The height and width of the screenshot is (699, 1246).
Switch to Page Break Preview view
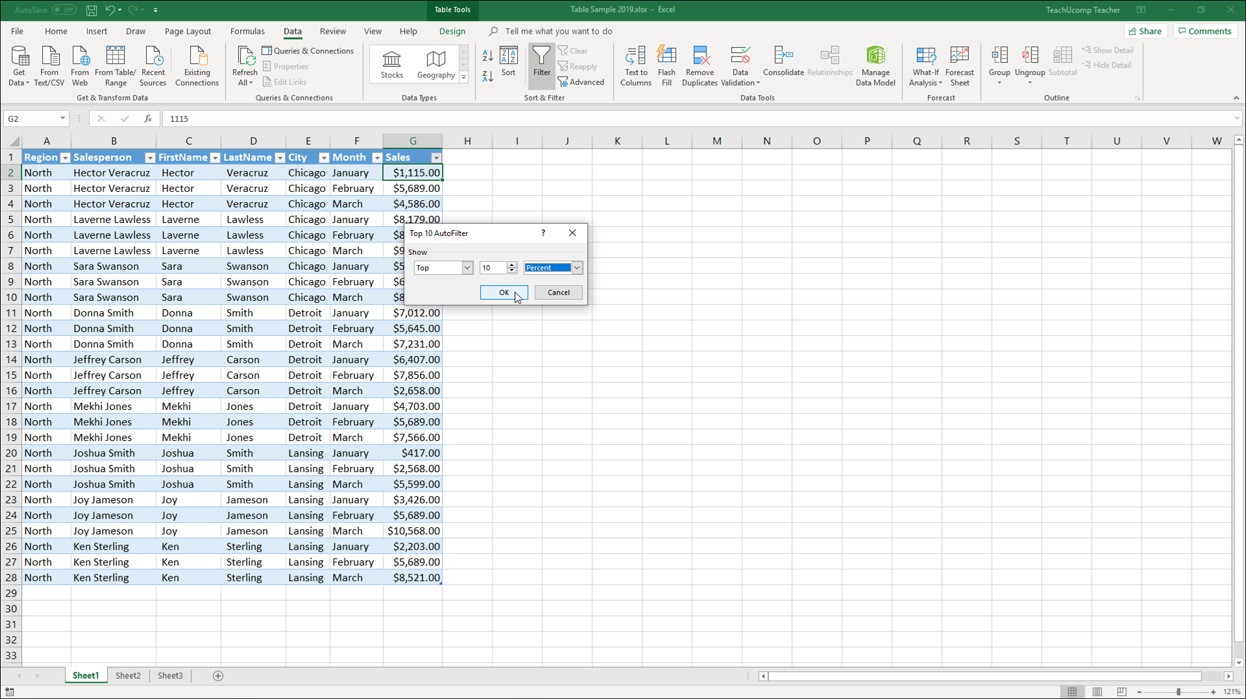point(1121,692)
